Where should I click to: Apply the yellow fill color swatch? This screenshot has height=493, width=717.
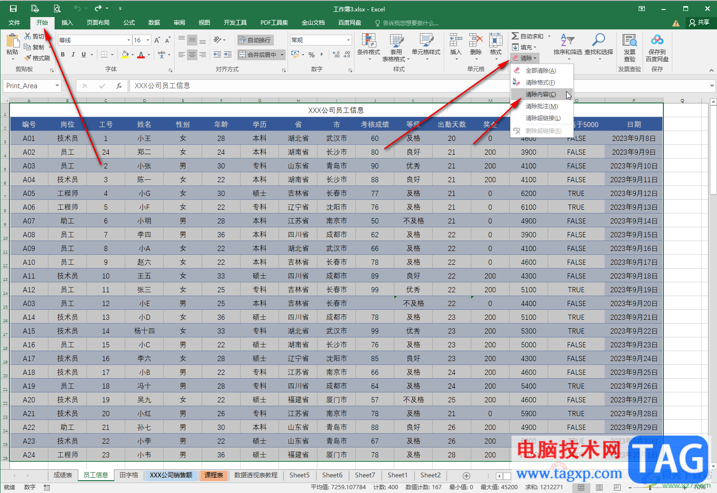(x=125, y=55)
